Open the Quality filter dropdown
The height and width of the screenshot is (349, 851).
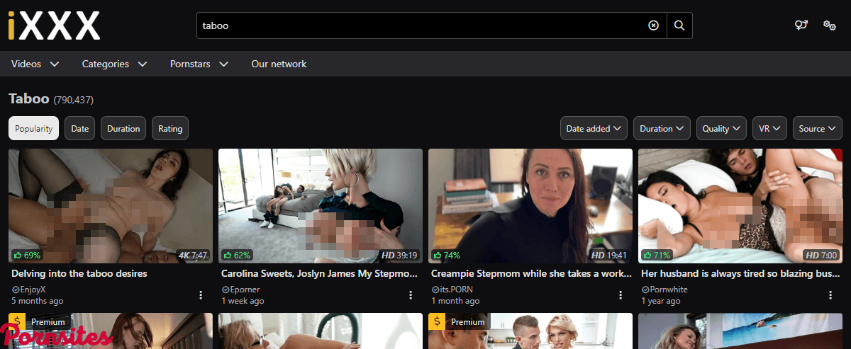[x=721, y=129]
